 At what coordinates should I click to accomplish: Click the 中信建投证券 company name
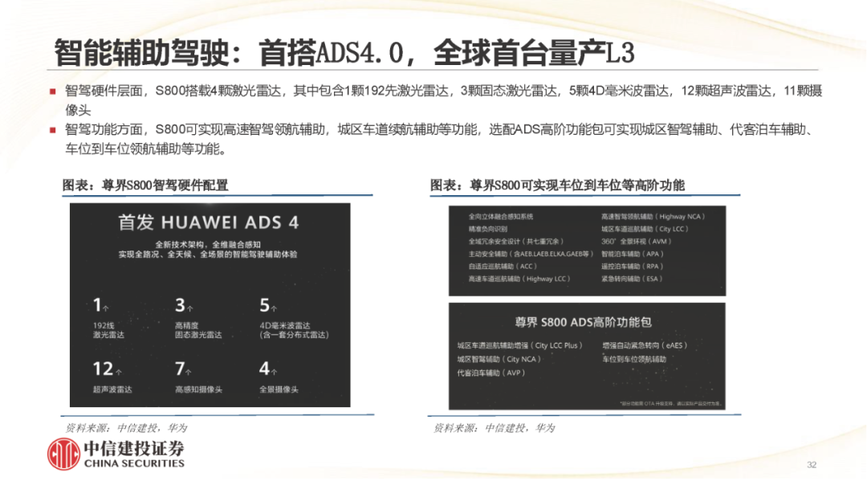(x=134, y=448)
